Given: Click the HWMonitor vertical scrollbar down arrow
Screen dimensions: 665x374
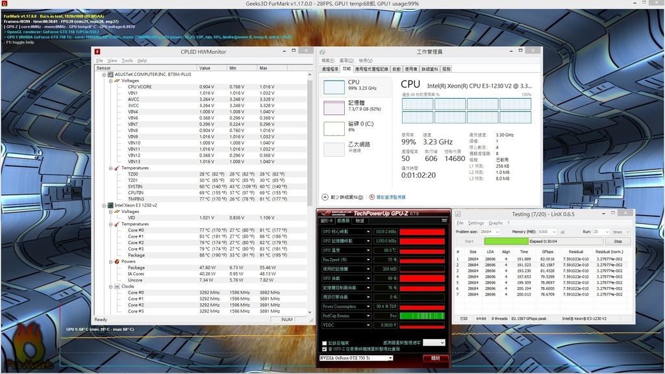Looking at the screenshot, I should 310,312.
